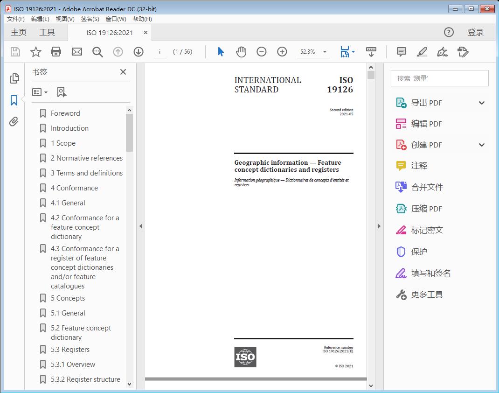Image resolution: width=499 pixels, height=393 pixels.
Task: Zoom in on the page
Action: (282, 52)
